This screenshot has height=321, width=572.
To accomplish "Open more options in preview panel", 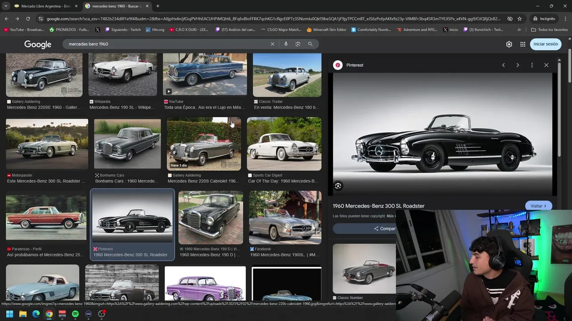I will coord(532,65).
